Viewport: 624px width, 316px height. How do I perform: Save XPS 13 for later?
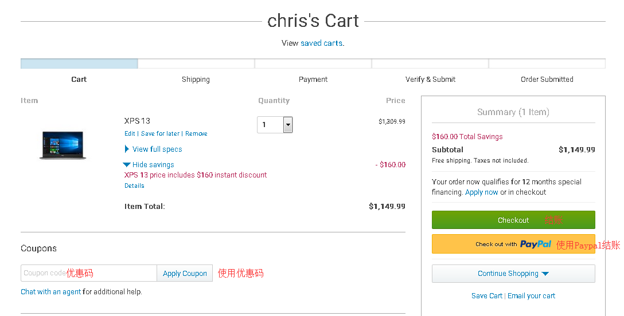tap(160, 133)
